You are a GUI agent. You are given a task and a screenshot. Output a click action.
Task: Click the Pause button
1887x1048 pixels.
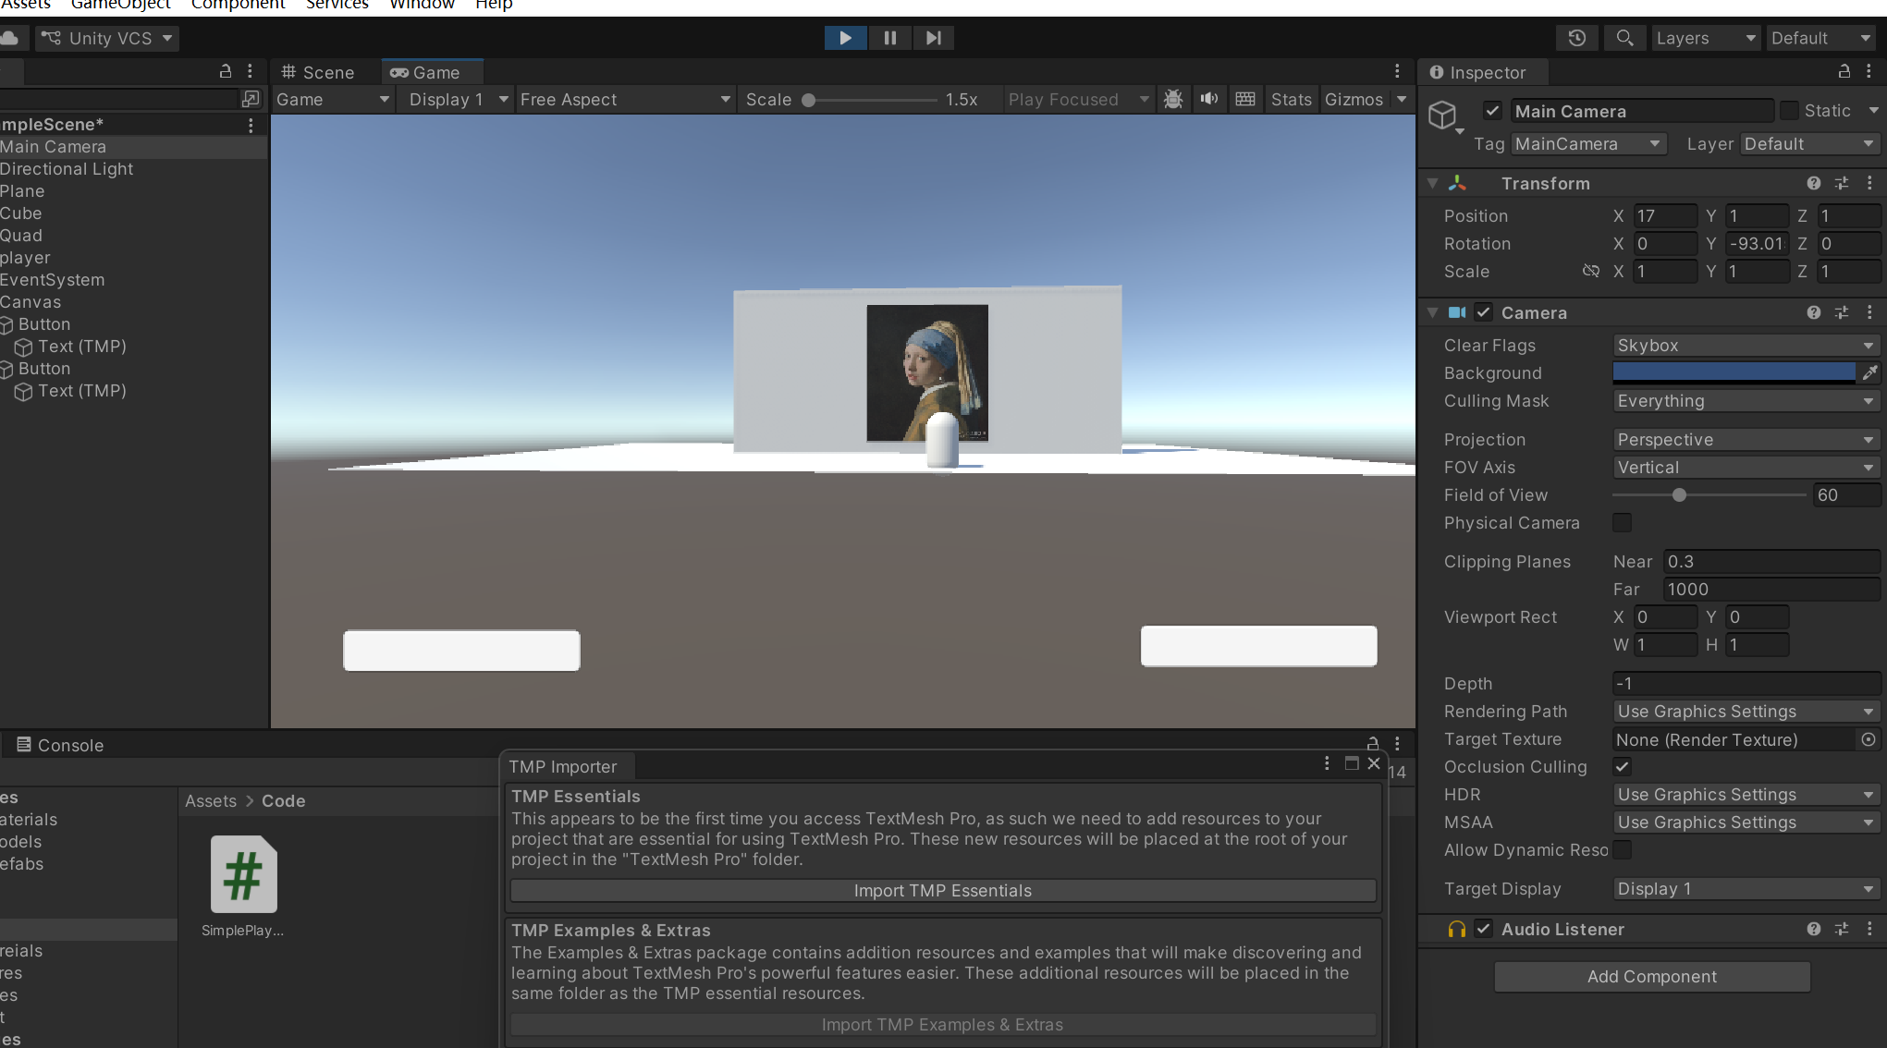point(889,38)
